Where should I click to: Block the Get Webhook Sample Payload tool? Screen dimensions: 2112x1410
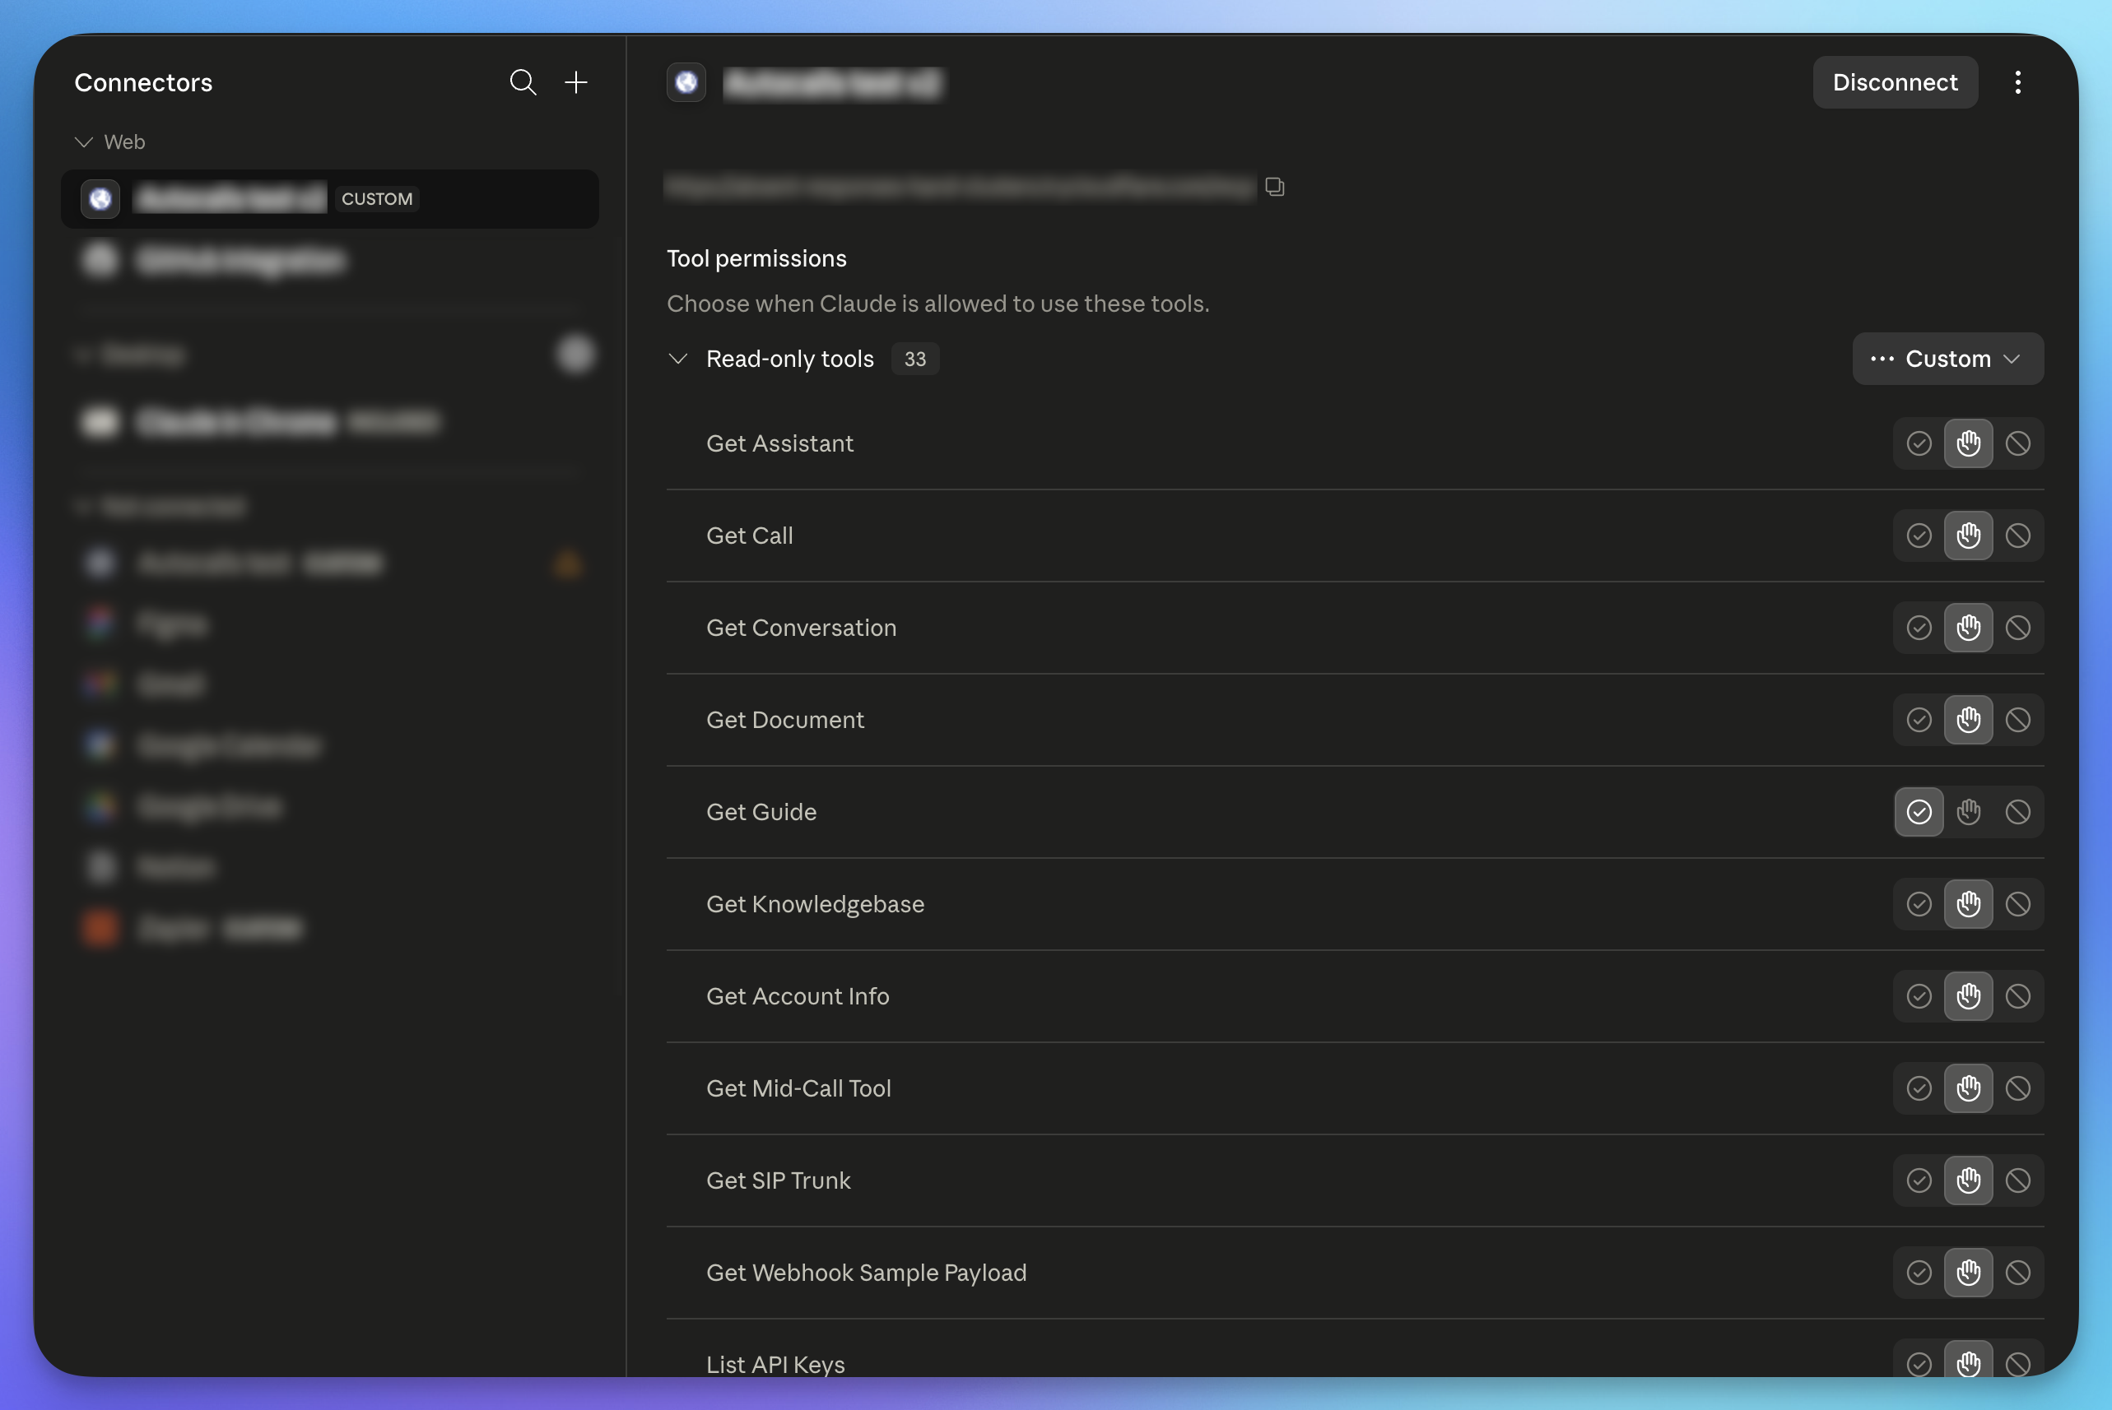tap(2017, 1273)
